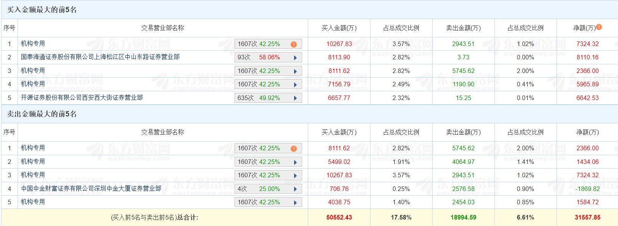This screenshot has width=618, height=226.
Task: Open 中国中金财富证券 深圳中金大厦 branch link
Action: point(91,189)
